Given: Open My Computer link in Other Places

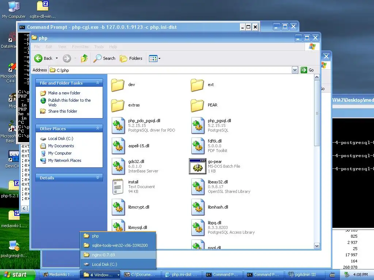Looking at the screenshot, I should point(60,153).
